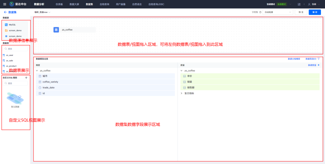
Task: Open the 咖啡_数据new dataset name dropdown
Action: [x=42, y=12]
